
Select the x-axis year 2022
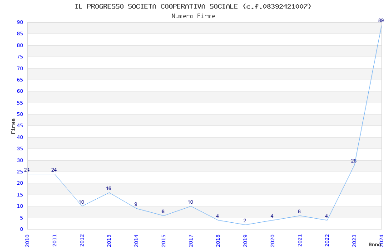click(x=327, y=241)
